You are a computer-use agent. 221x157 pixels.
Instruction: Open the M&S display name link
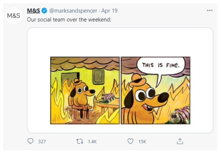click(33, 11)
